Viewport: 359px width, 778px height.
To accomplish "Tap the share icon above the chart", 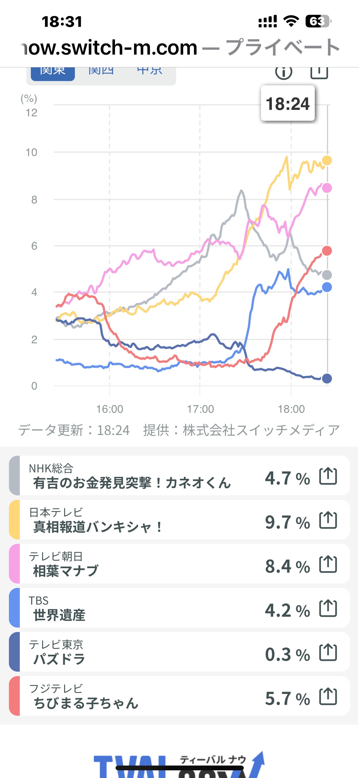I will pyautogui.click(x=319, y=72).
